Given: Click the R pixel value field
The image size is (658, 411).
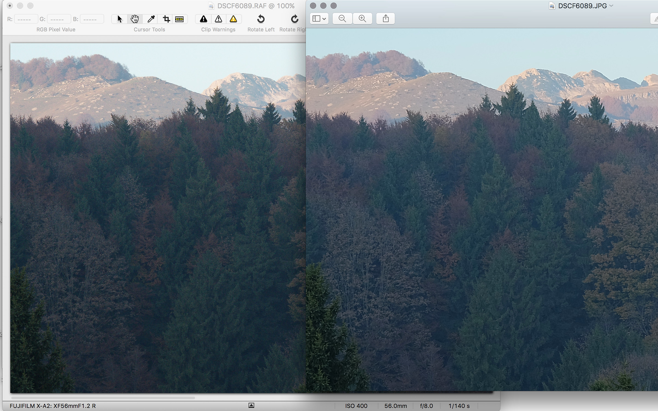Looking at the screenshot, I should click(x=26, y=19).
